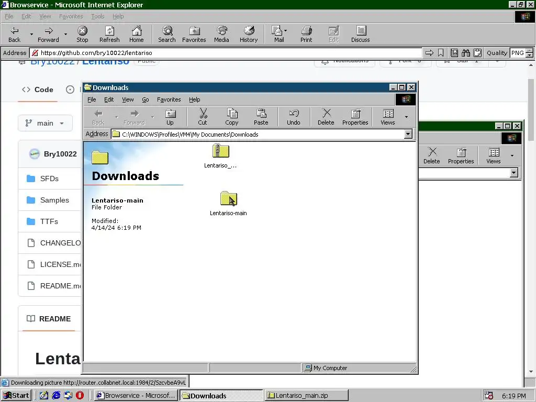This screenshot has width=536, height=402.
Task: Open the main branch dropdown on GitHub
Action: (x=45, y=123)
